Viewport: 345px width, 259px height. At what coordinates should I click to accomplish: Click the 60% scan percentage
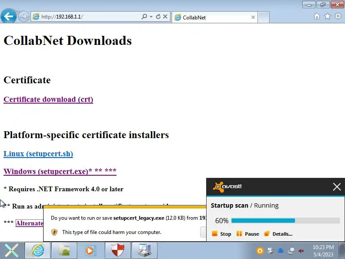[222, 221]
